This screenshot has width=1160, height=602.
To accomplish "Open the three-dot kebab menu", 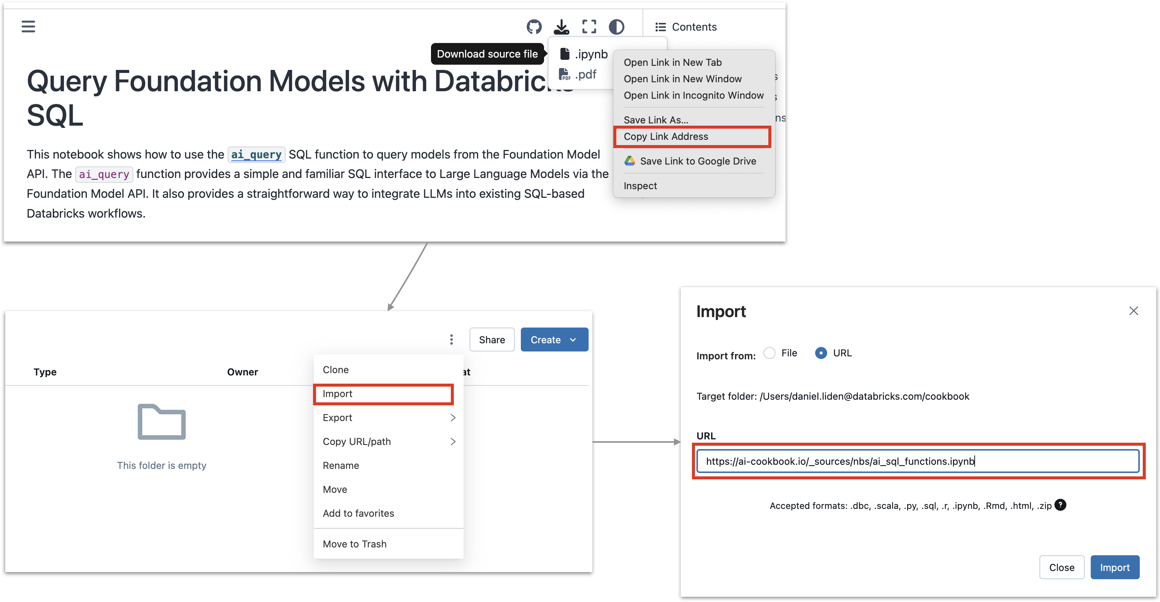I will pyautogui.click(x=451, y=340).
